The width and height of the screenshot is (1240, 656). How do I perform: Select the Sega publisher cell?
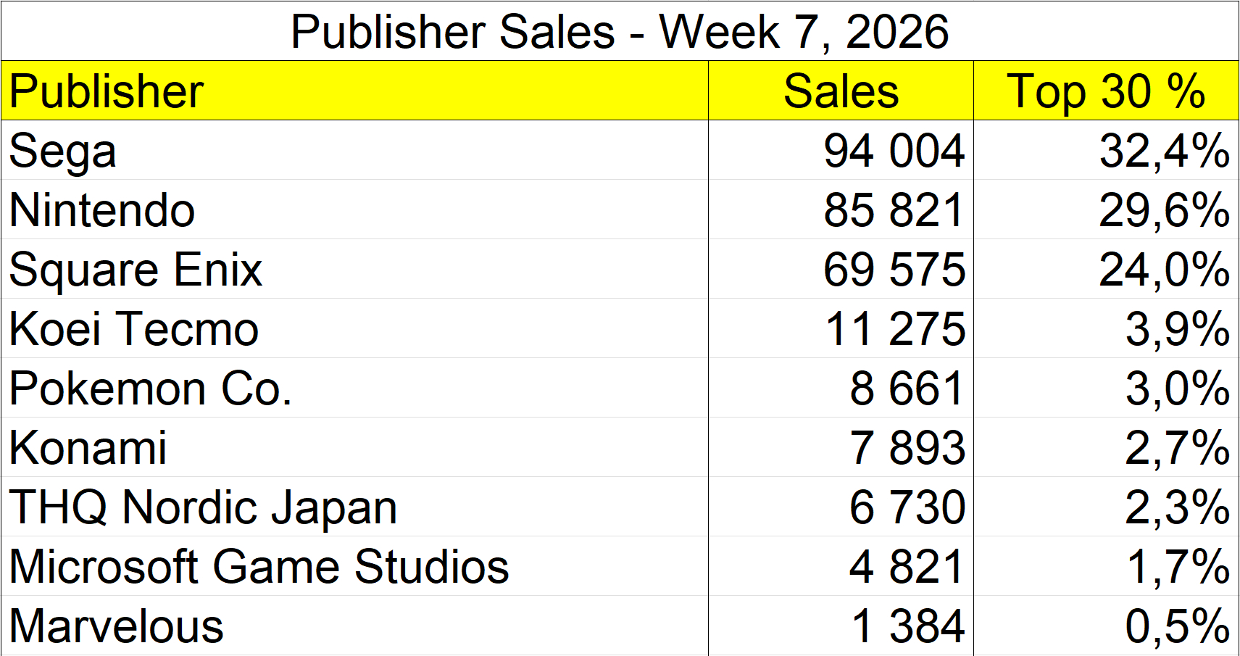pos(63,151)
